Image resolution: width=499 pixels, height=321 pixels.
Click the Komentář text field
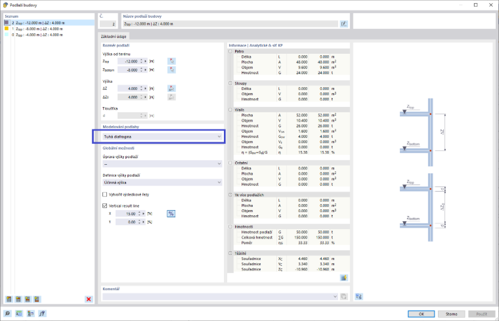click(217, 297)
